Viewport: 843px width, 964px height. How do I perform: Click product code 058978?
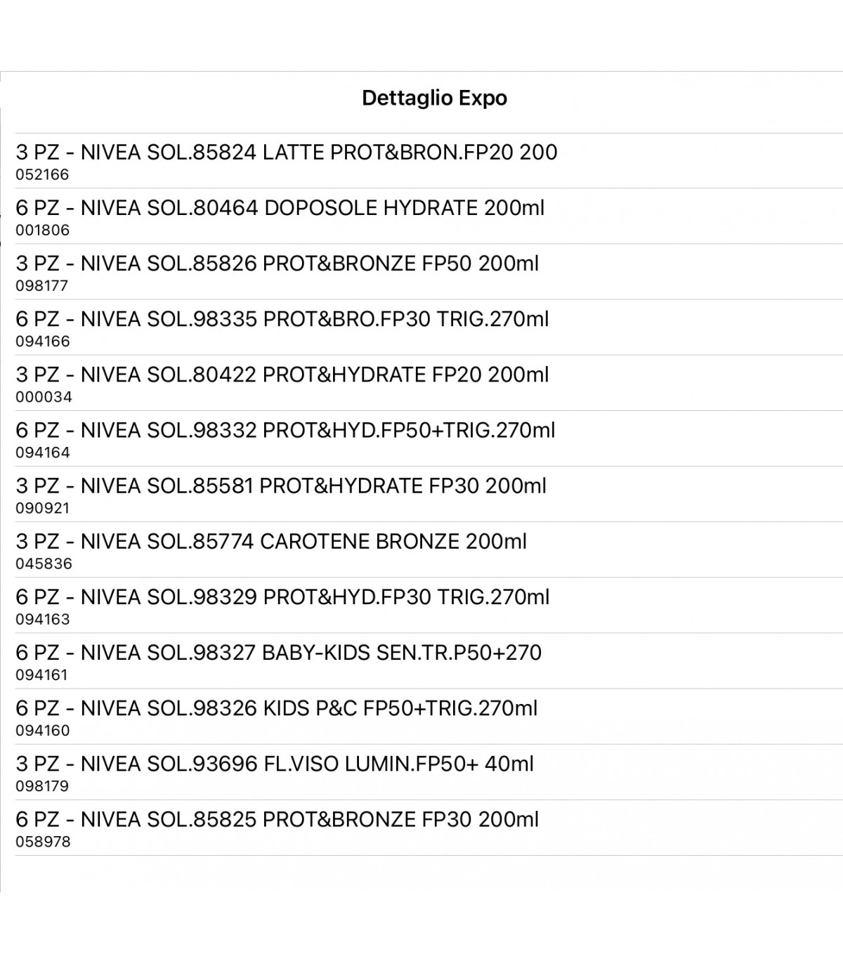click(43, 842)
